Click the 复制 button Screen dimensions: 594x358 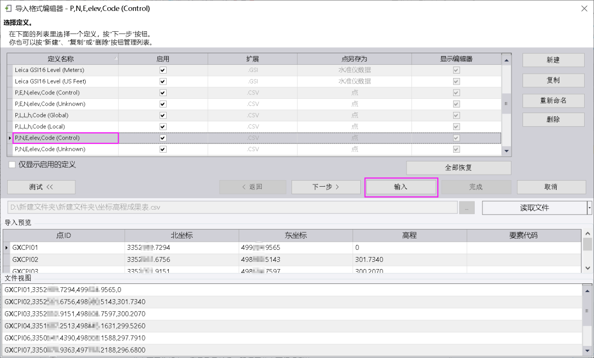553,81
